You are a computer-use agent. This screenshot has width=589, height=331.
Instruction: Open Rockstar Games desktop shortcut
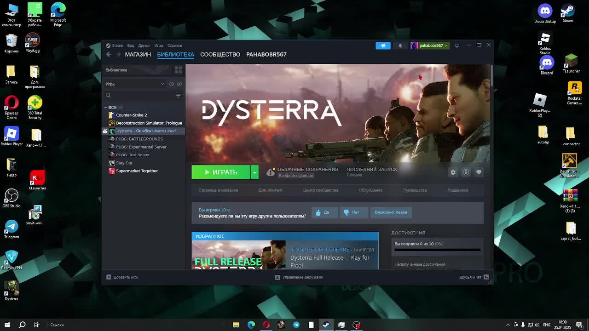[574, 93]
